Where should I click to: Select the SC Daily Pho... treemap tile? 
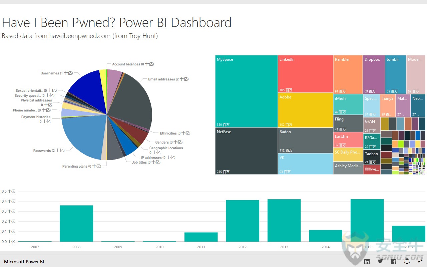click(348, 155)
